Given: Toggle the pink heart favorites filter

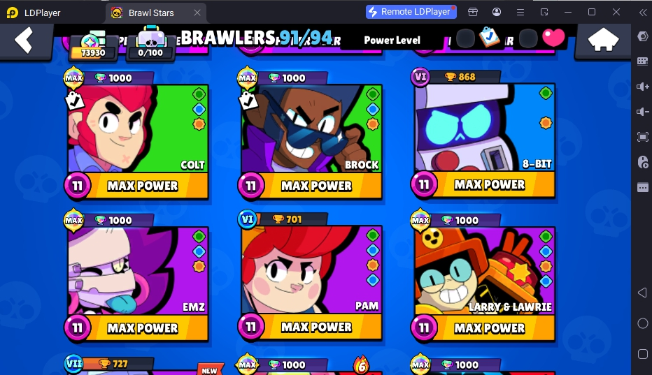Looking at the screenshot, I should (x=553, y=38).
